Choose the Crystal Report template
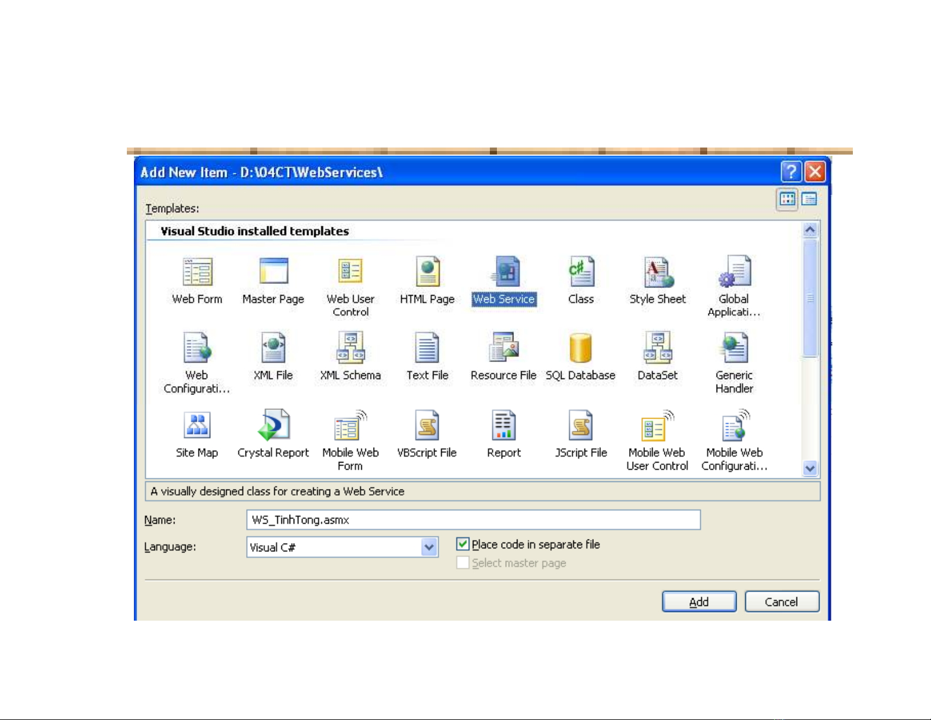Image resolution: width=931 pixels, height=720 pixels. [273, 426]
